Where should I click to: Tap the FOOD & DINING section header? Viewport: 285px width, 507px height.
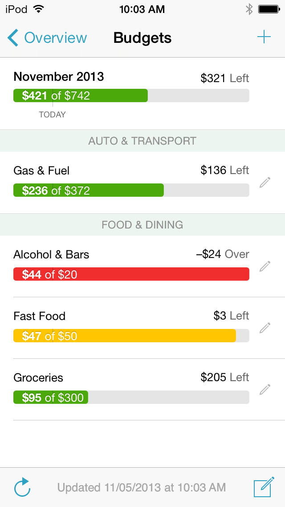142,224
